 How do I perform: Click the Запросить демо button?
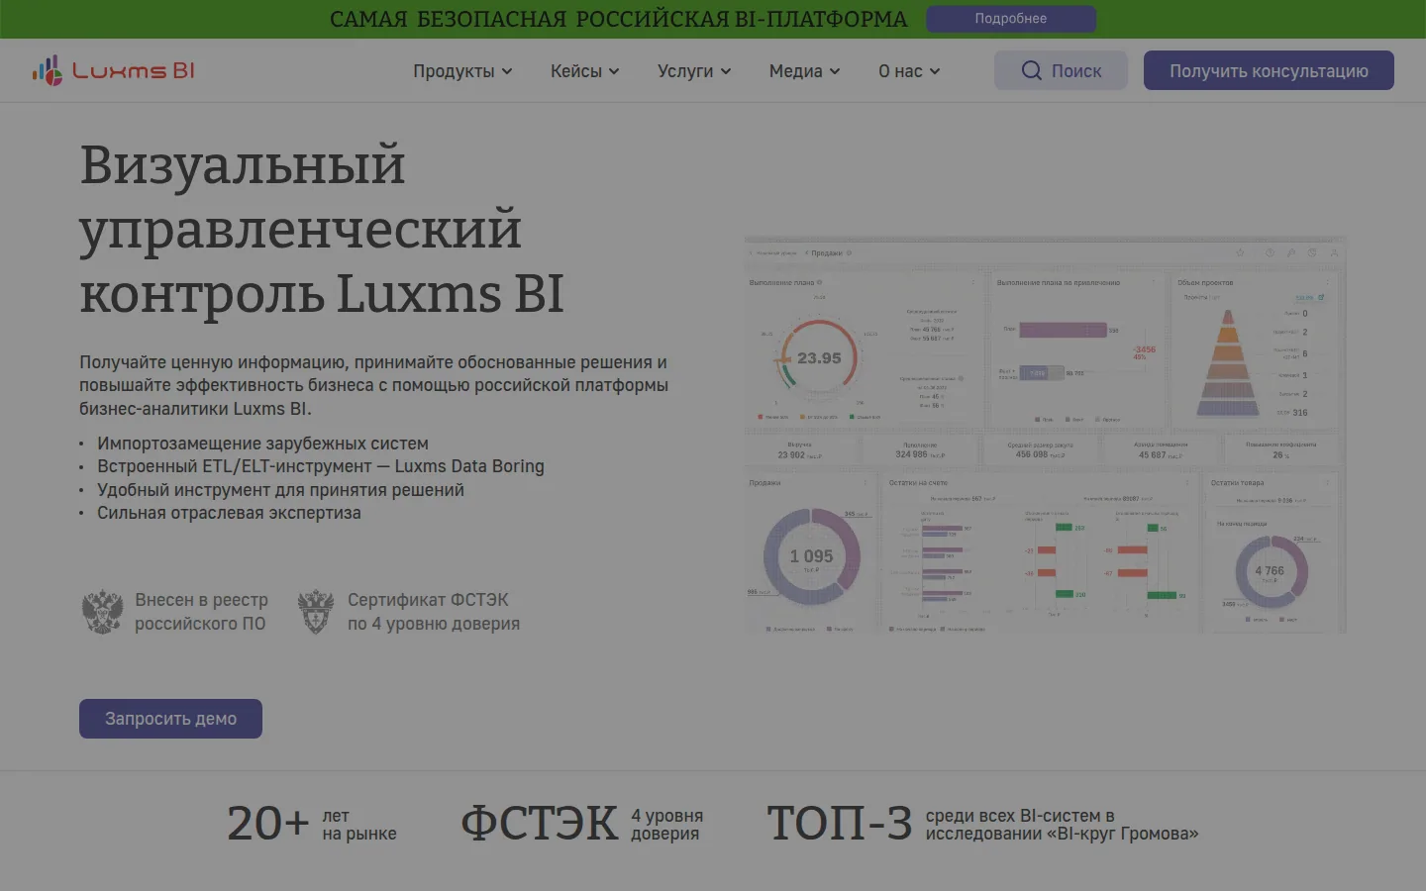[170, 719]
